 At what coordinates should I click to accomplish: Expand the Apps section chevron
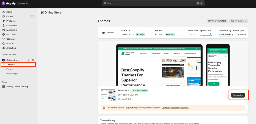[34, 82]
